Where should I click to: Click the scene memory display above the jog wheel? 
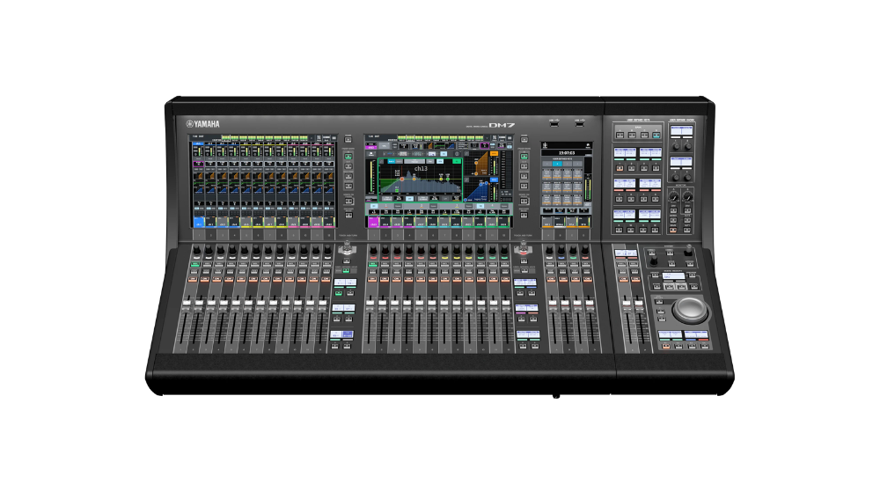click(673, 275)
